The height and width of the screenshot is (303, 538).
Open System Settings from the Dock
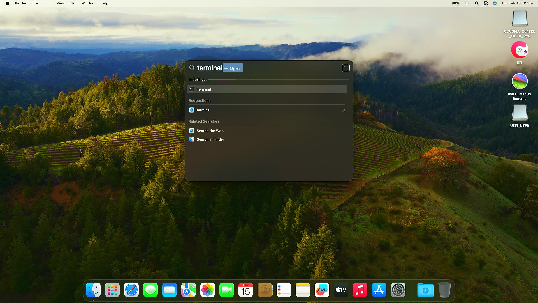coord(398,290)
